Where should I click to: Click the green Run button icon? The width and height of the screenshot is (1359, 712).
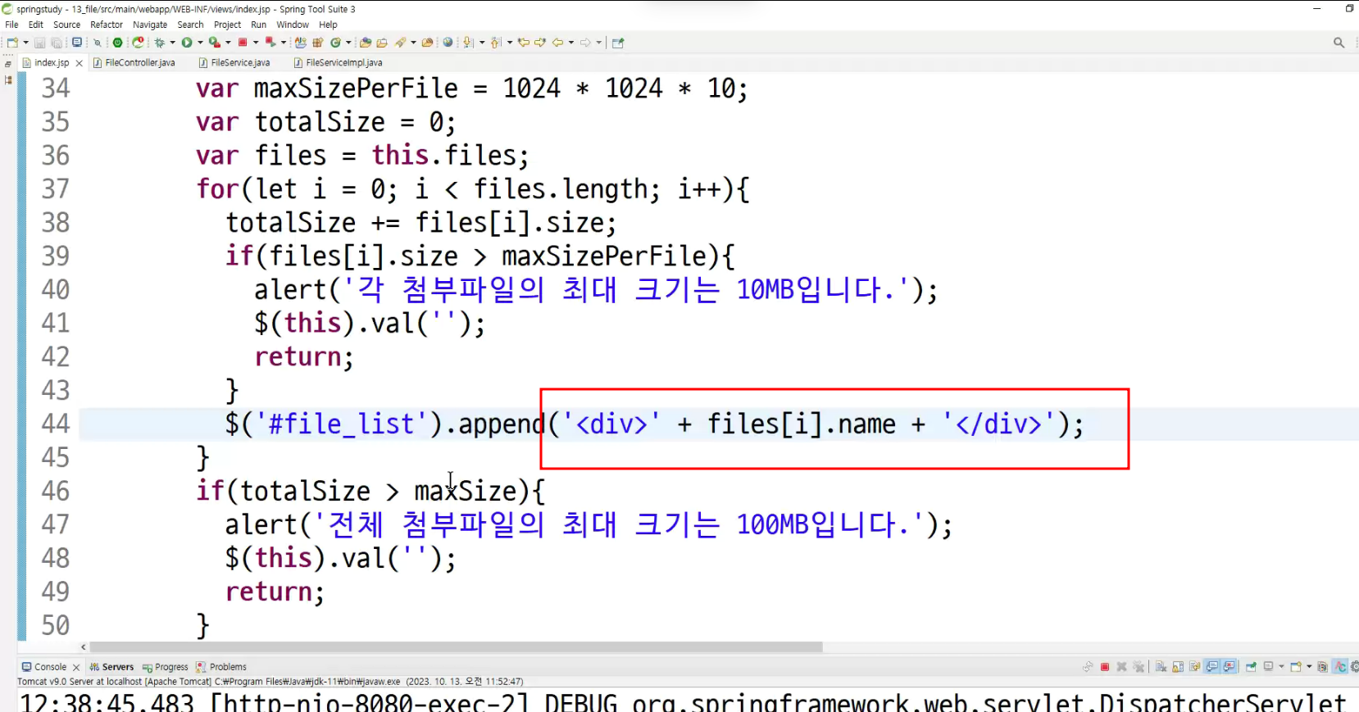(x=187, y=43)
